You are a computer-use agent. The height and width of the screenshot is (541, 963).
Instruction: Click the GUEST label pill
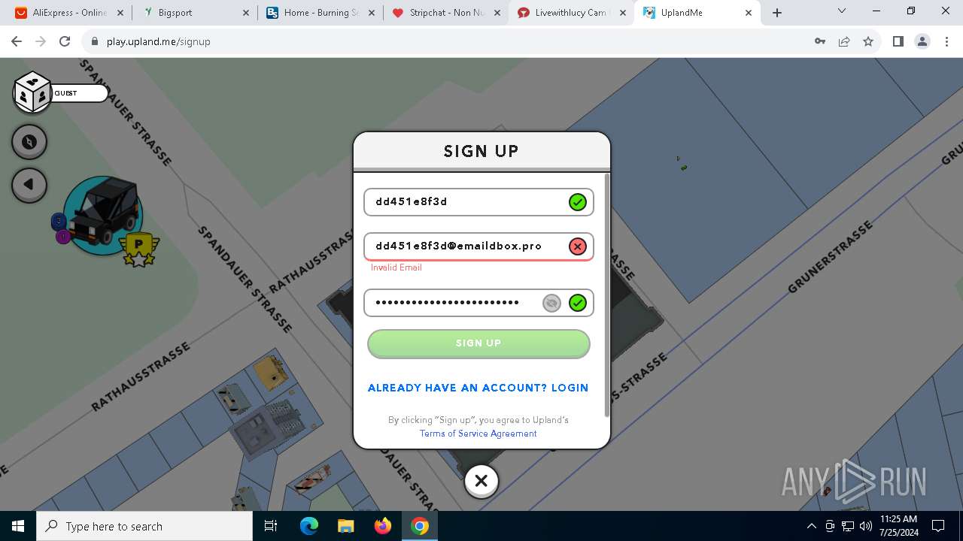click(x=79, y=93)
